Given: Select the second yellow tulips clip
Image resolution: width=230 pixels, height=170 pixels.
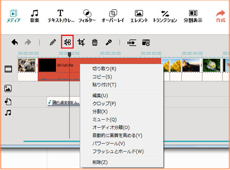Looking at the screenshot, I should click(x=176, y=65).
